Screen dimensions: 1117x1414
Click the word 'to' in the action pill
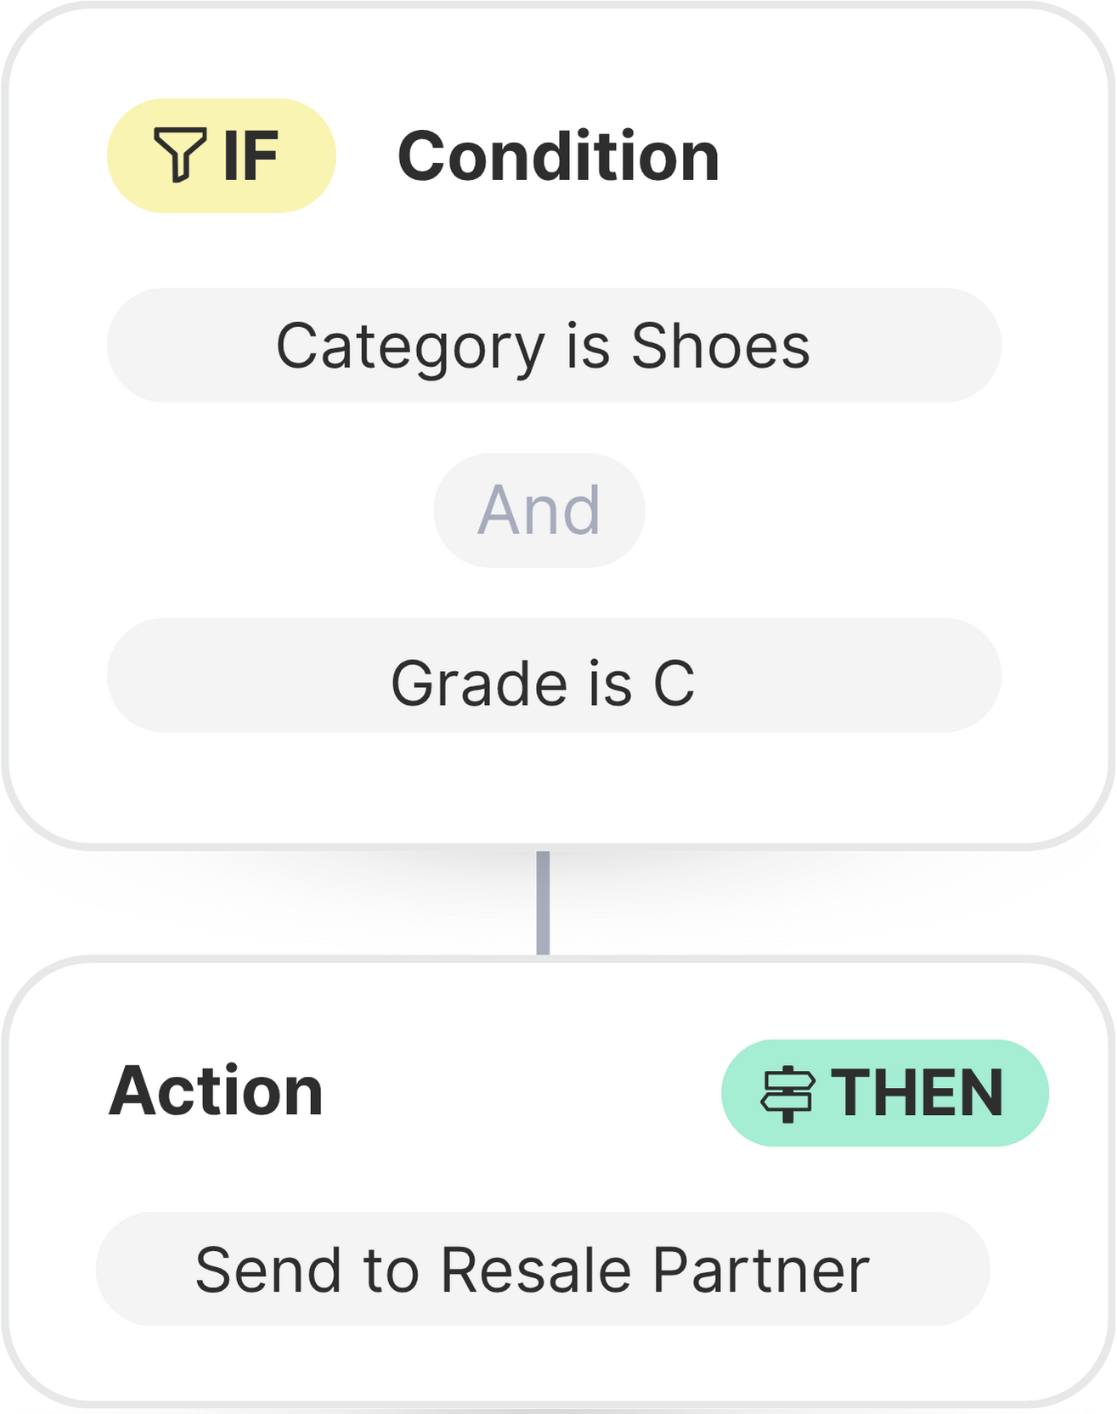391,1270
